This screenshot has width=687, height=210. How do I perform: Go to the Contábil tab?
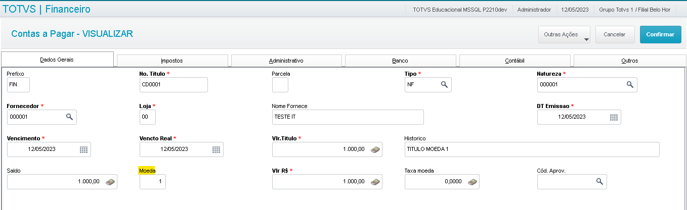(x=514, y=61)
